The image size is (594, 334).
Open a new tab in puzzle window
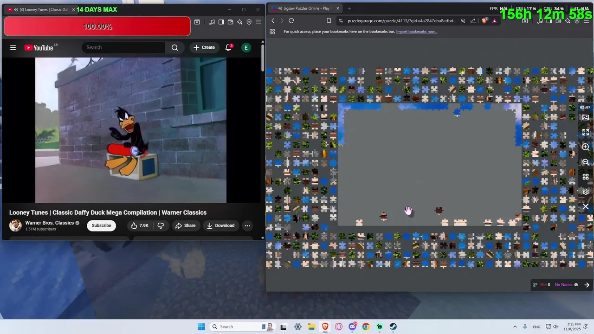pos(349,8)
